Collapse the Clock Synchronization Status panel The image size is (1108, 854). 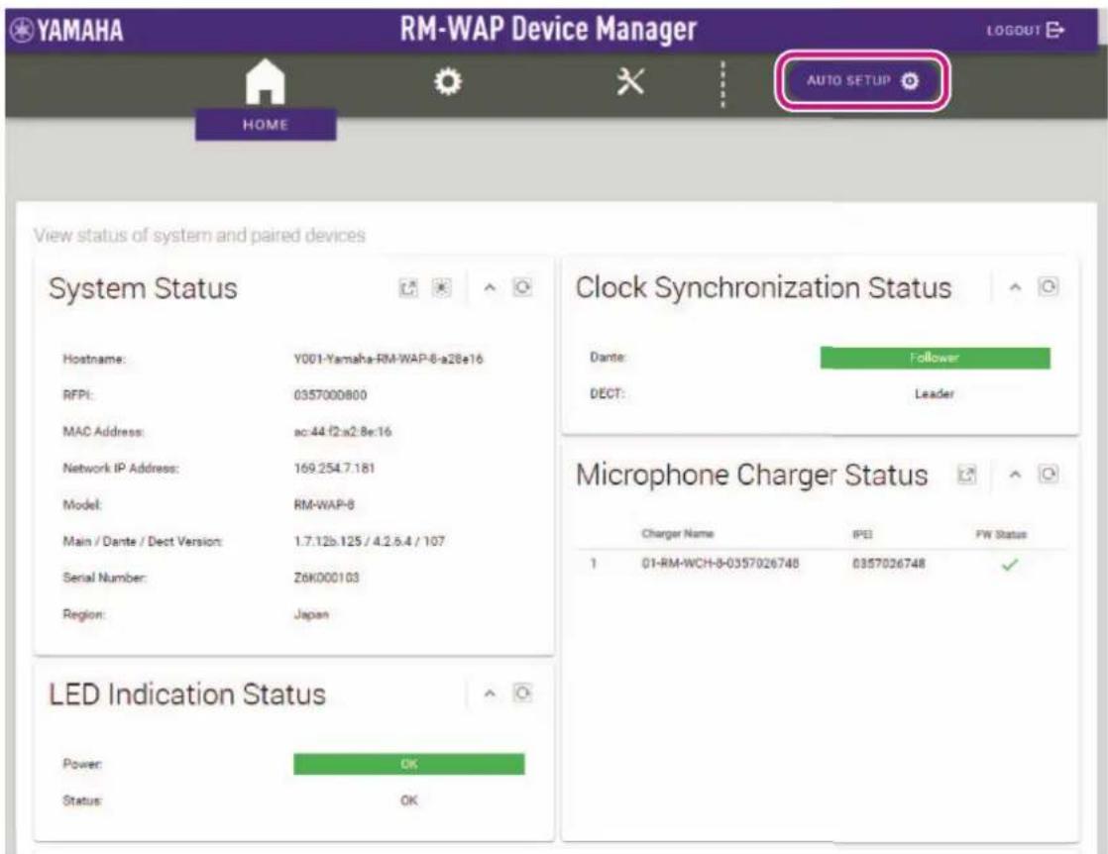(1015, 286)
